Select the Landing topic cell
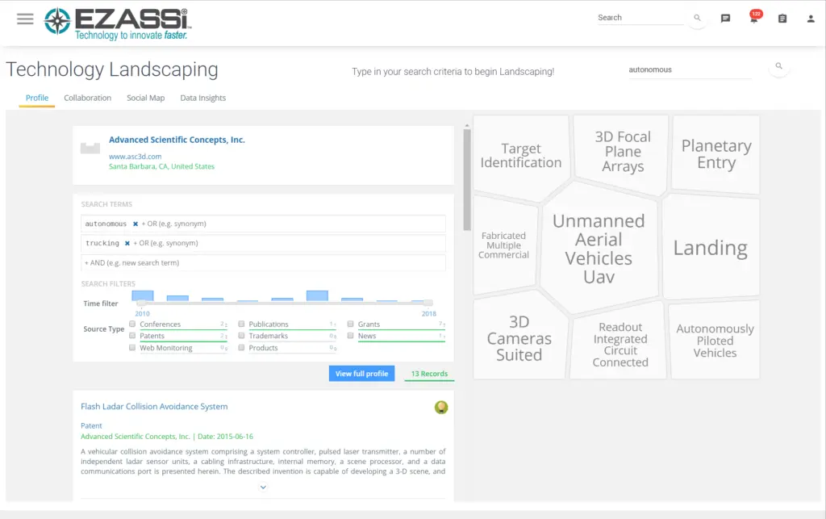The image size is (826, 519). [710, 248]
